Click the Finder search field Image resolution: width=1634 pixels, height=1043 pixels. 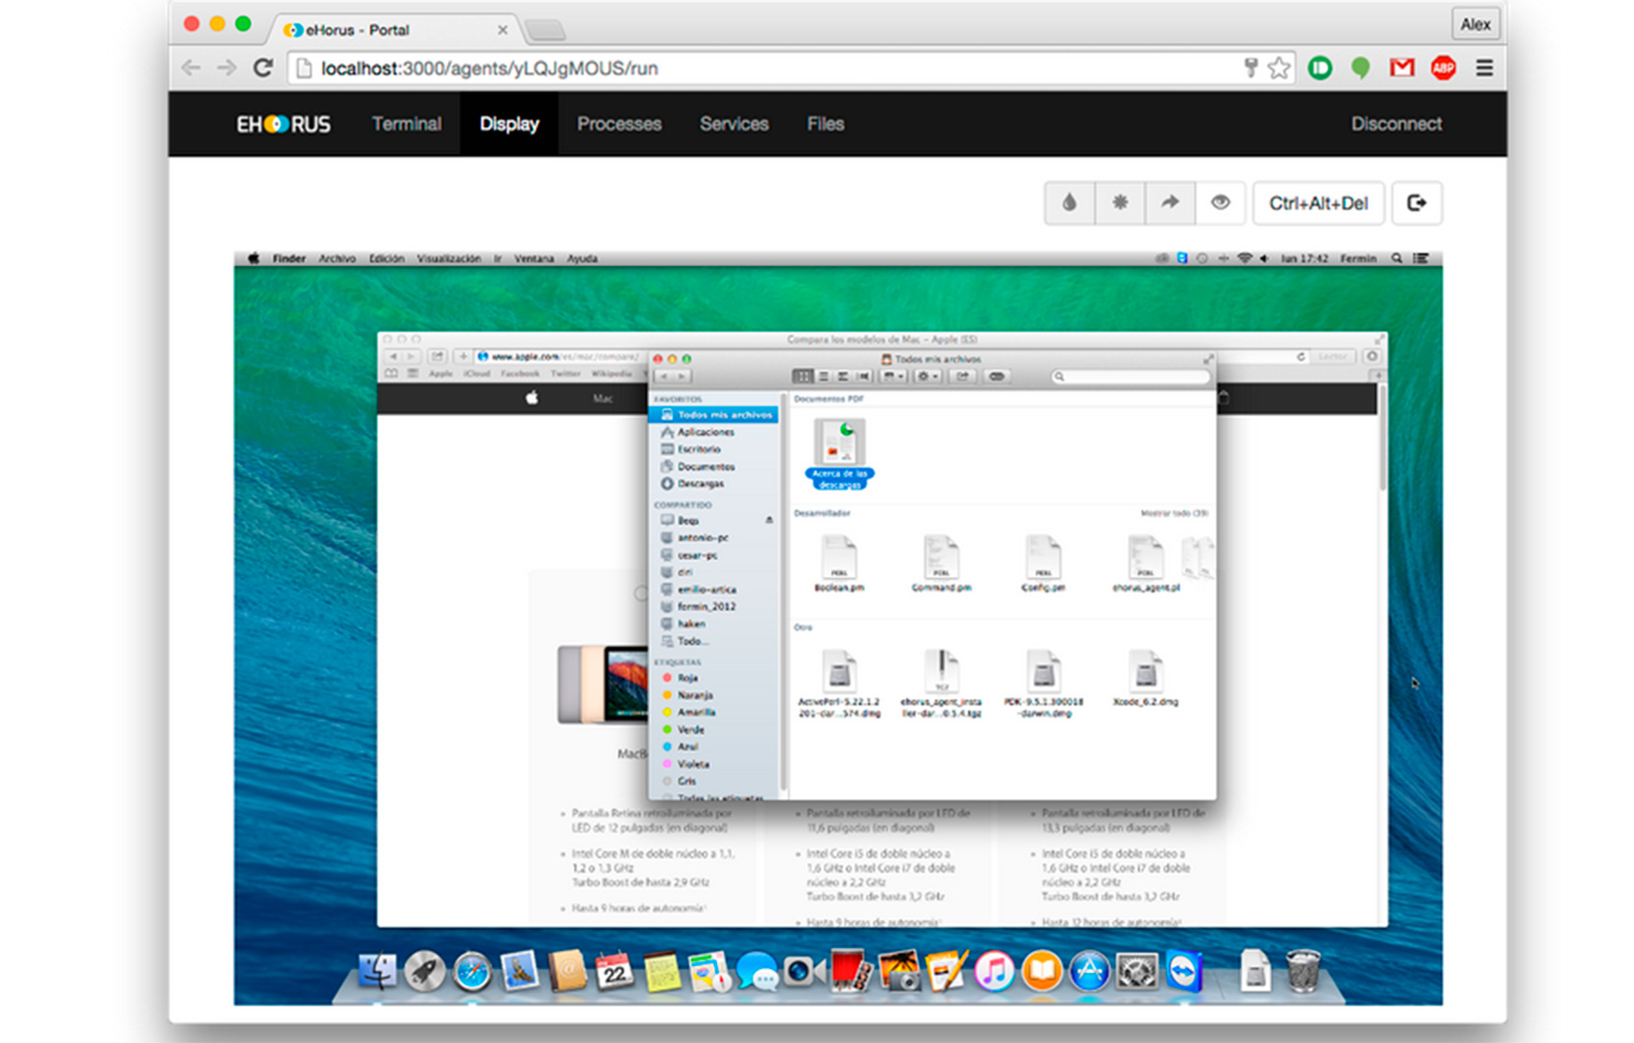click(1129, 376)
